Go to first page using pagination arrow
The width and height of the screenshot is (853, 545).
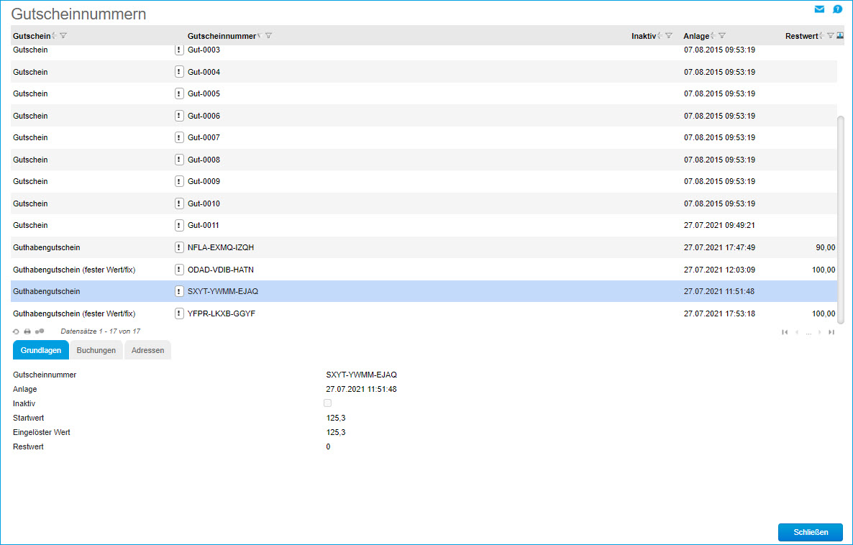(785, 332)
